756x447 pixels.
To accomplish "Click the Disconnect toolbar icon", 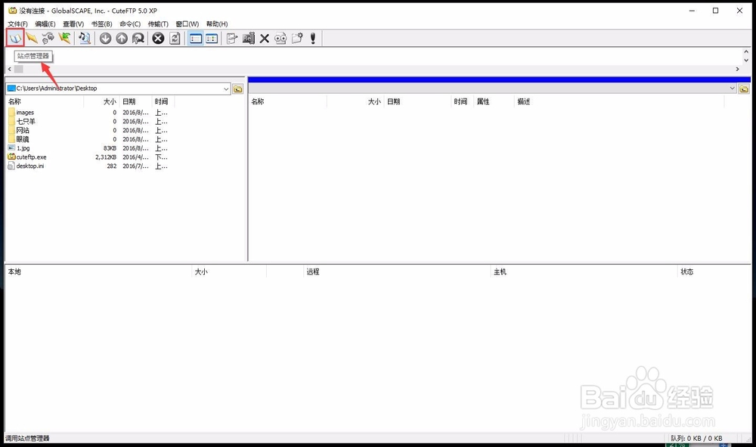I will click(48, 38).
